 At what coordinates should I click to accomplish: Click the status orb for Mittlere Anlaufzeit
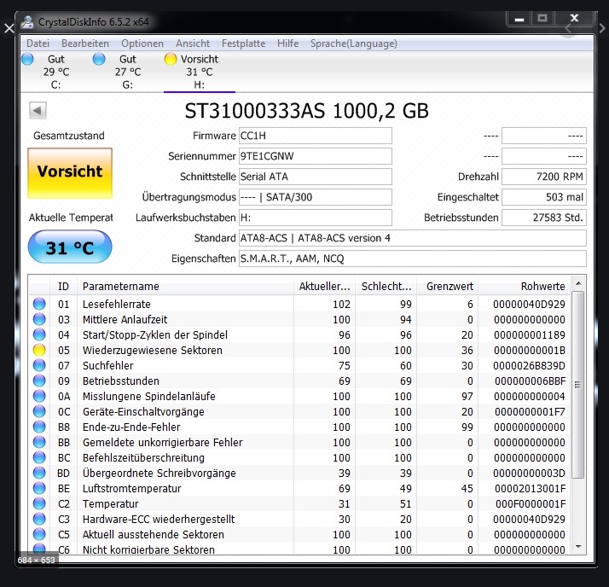tap(39, 319)
